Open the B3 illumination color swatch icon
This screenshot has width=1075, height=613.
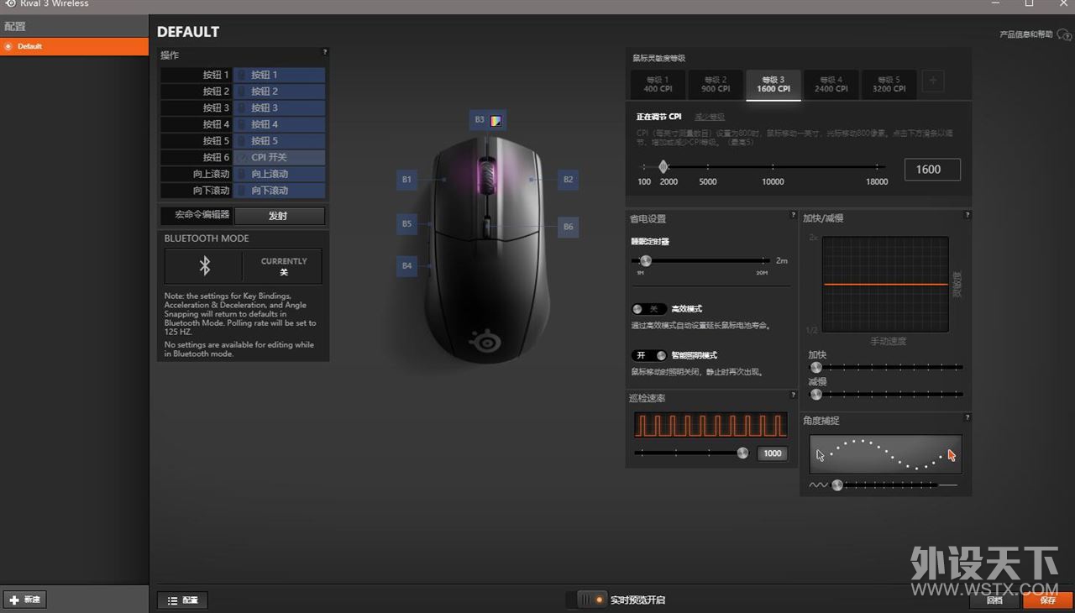pos(496,120)
